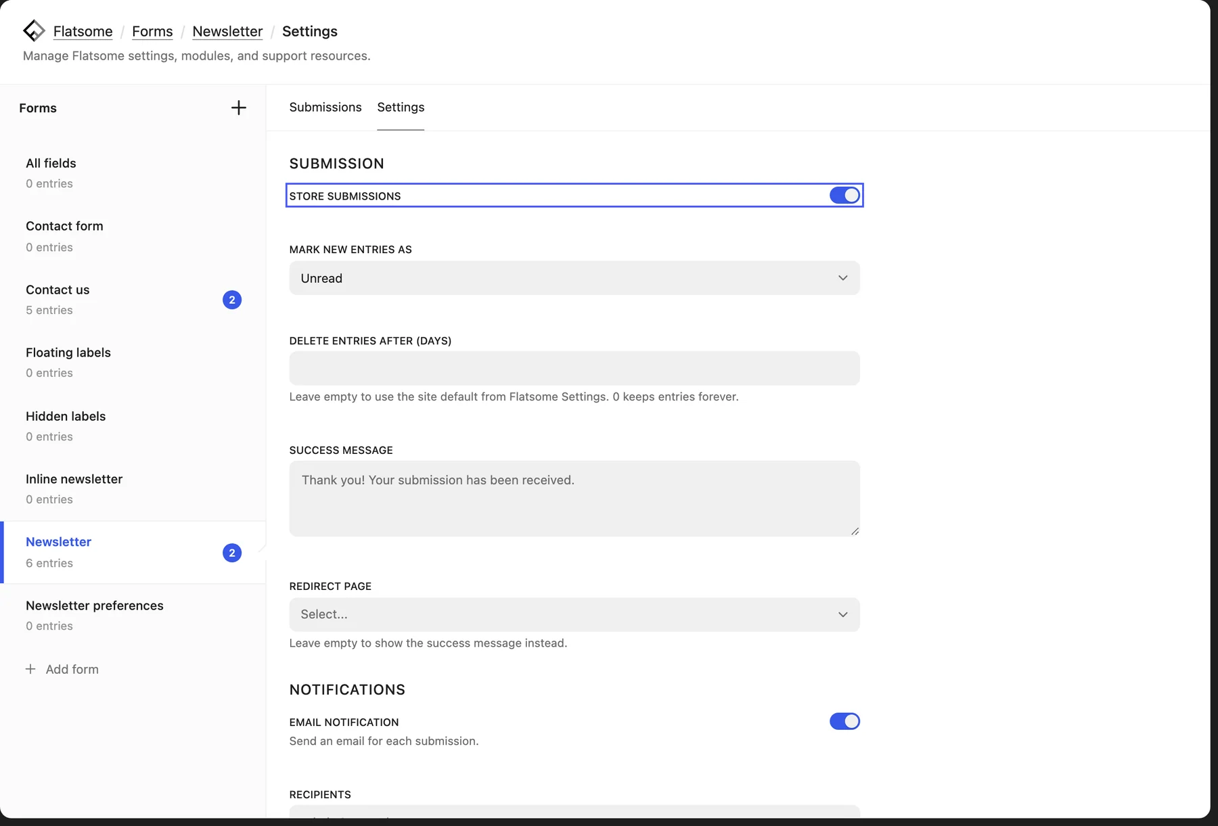Click the Success Message resize handle
This screenshot has width=1218, height=826.
point(855,532)
